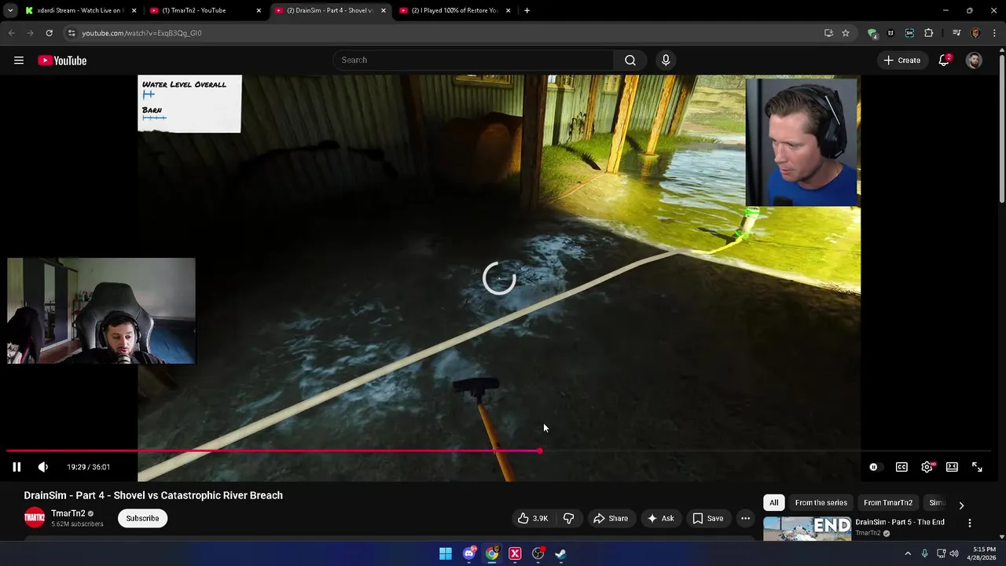
Task: Open the cat-face extension icon
Action: coord(890,33)
